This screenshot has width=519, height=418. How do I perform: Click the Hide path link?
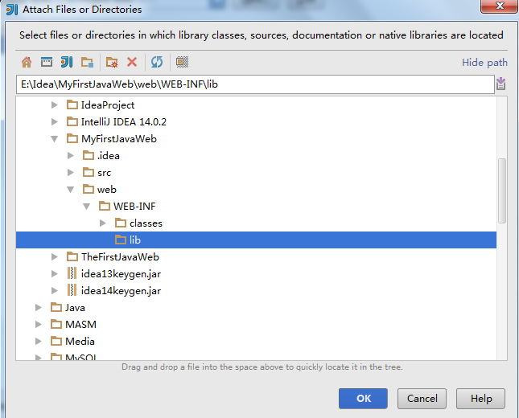click(x=484, y=62)
